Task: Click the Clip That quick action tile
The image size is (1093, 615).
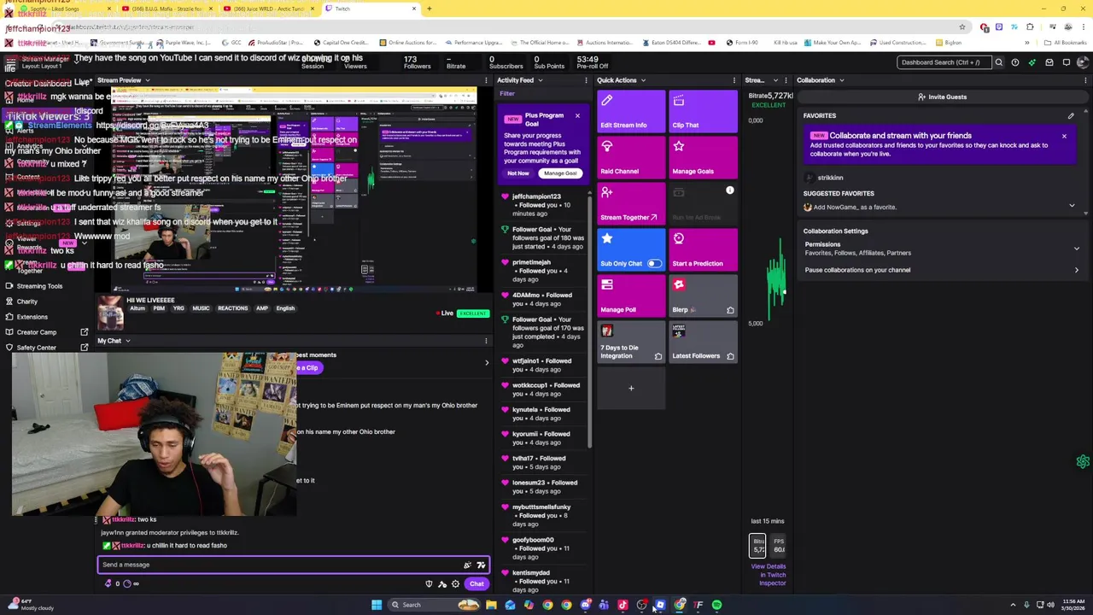Action: (x=704, y=111)
